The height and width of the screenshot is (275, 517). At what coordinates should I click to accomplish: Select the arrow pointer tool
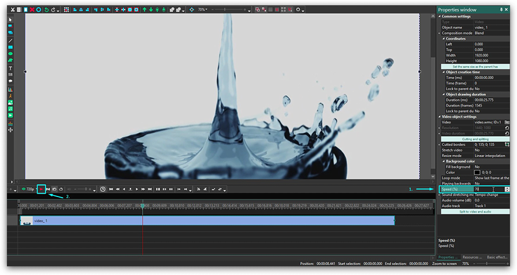[x=10, y=20]
